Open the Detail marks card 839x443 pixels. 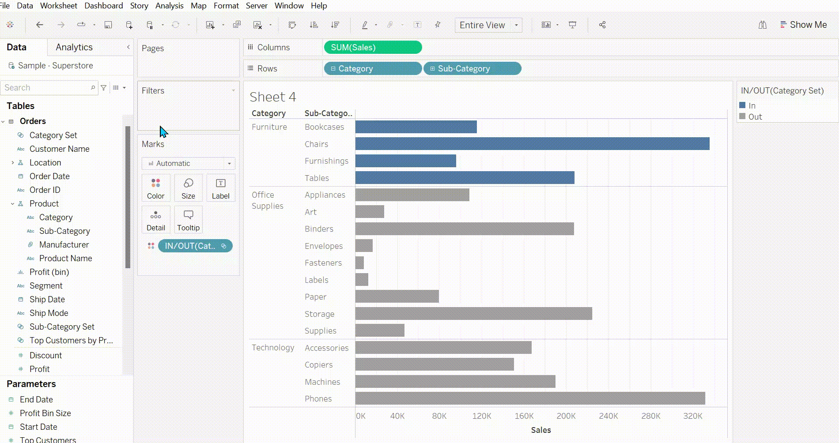[x=156, y=220]
